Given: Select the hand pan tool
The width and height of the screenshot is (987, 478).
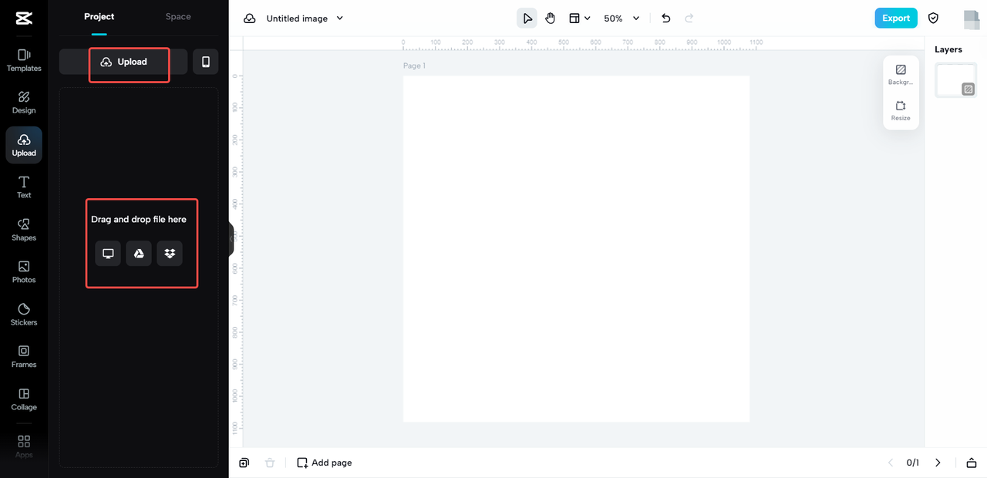Looking at the screenshot, I should click(x=551, y=19).
